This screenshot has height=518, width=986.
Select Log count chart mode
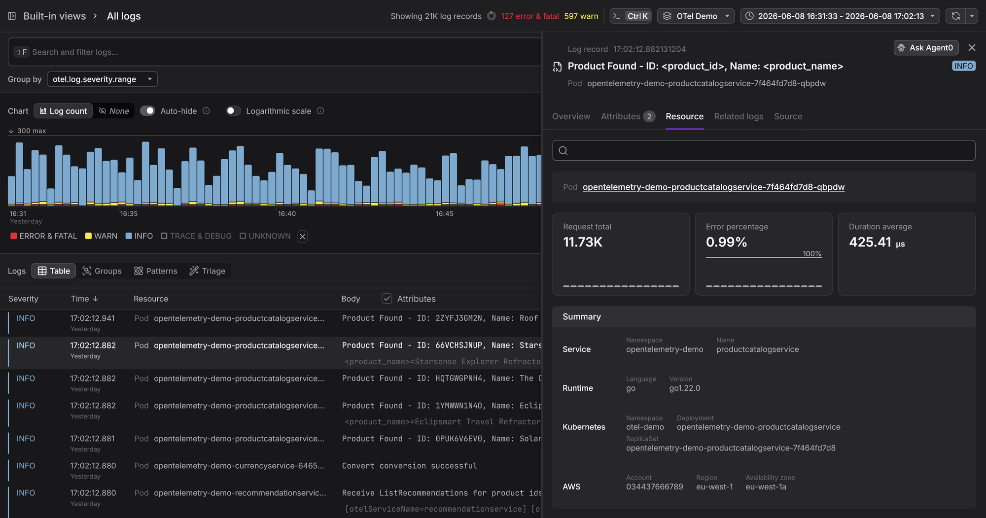click(x=63, y=111)
